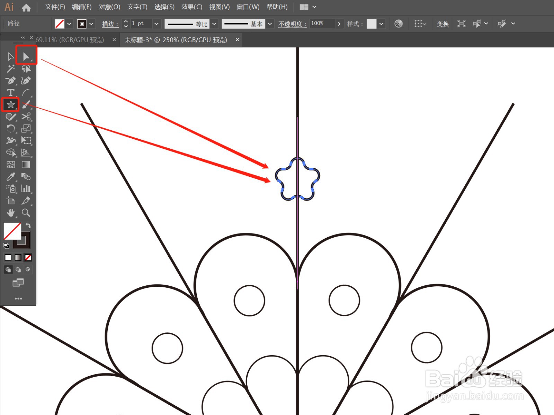This screenshot has width=554, height=415.
Task: Select the Direct Selection tool
Action: pos(26,56)
